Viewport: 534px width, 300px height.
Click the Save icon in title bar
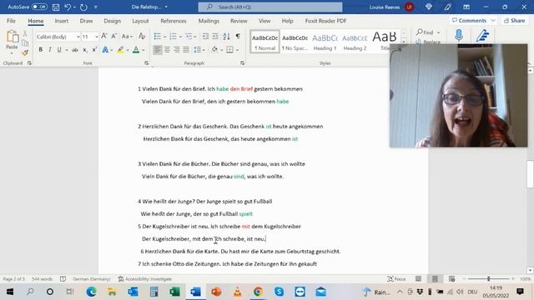[56, 7]
